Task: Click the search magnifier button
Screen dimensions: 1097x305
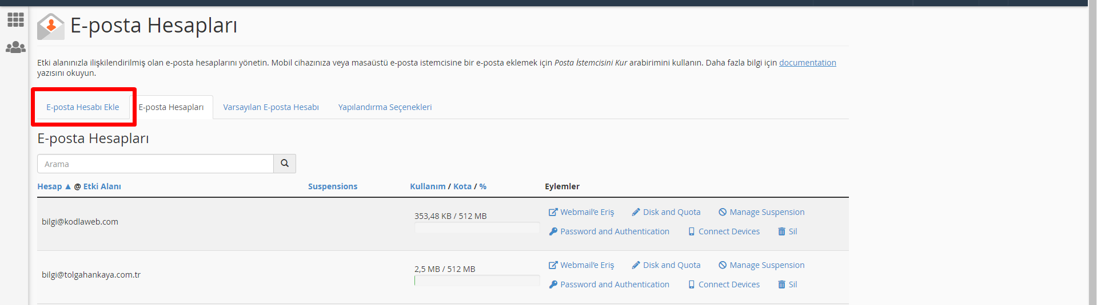Action: coord(284,164)
